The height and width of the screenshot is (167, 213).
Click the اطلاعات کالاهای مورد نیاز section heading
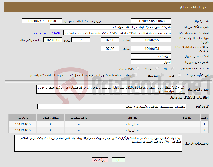189,98
